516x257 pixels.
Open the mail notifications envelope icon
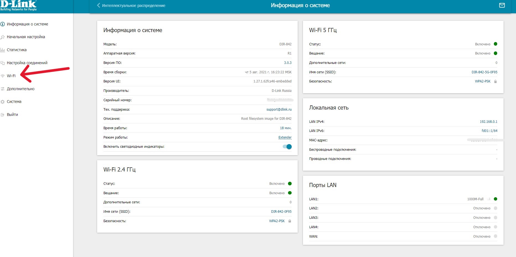tap(502, 5)
